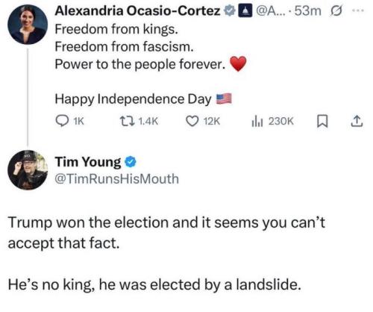Open the "Happy Independence Day" tweet text
This screenshot has height=312, width=373.
pyautogui.click(x=133, y=99)
